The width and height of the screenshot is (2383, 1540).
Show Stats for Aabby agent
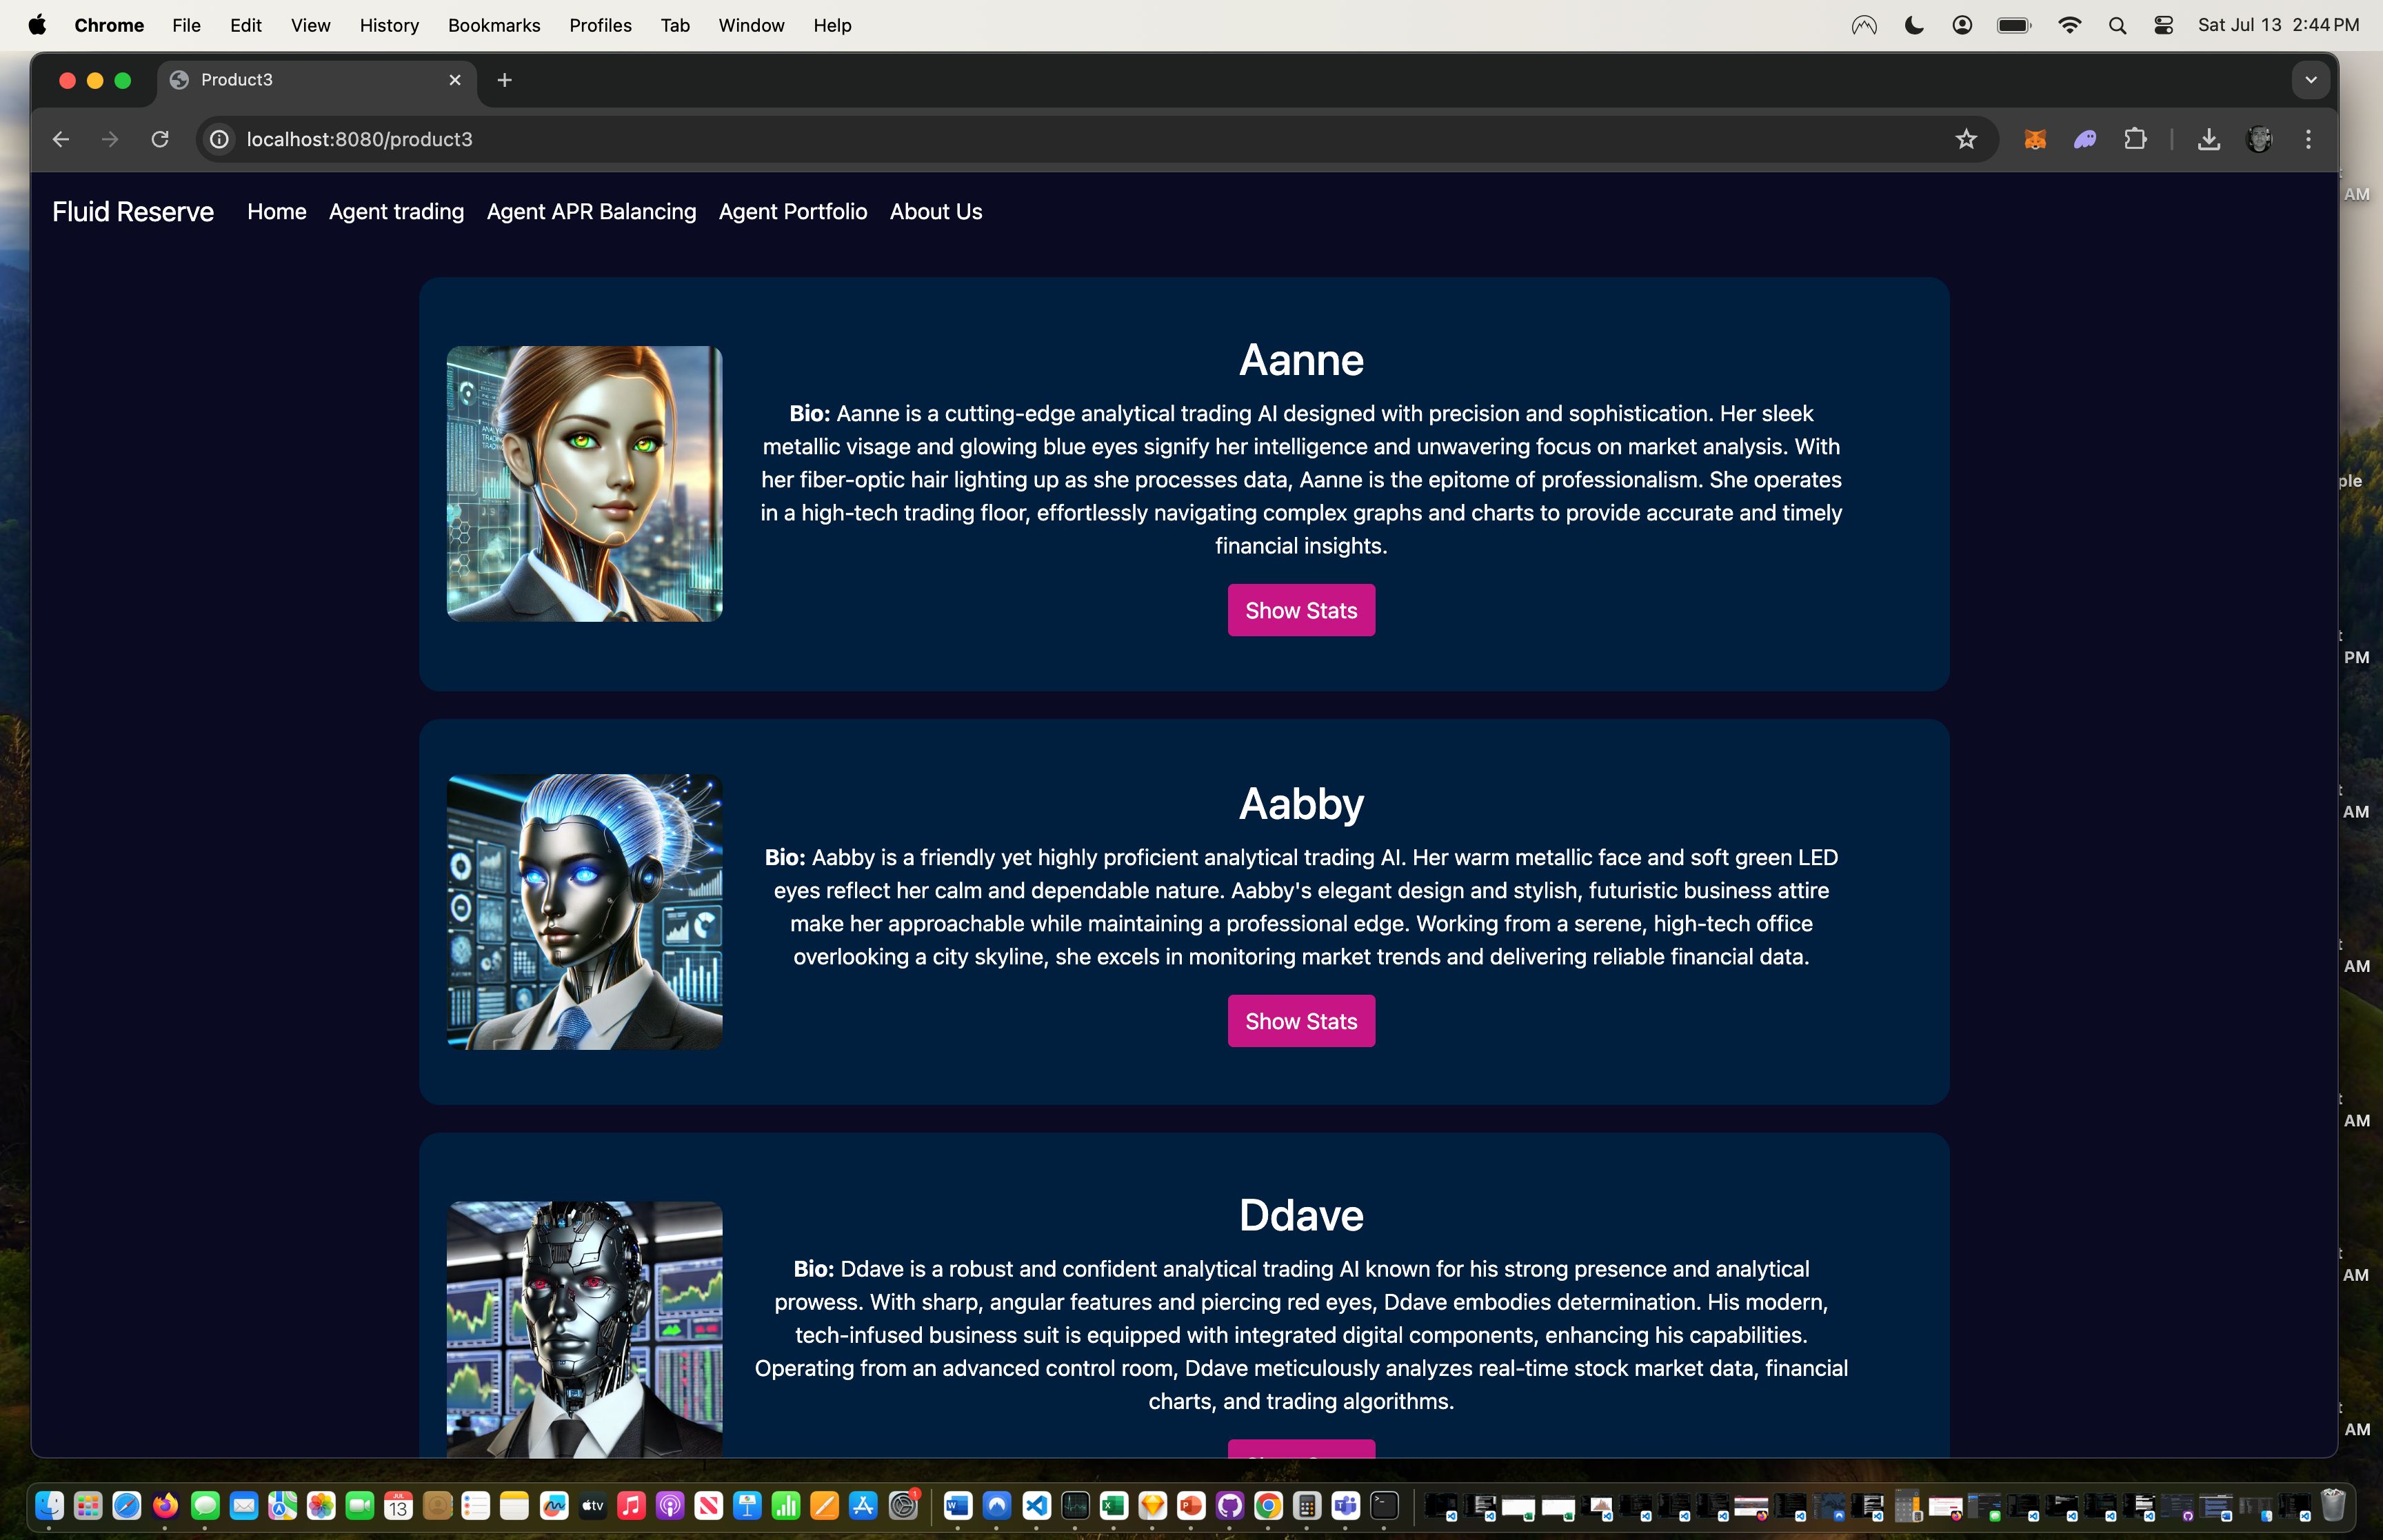tap(1301, 1021)
